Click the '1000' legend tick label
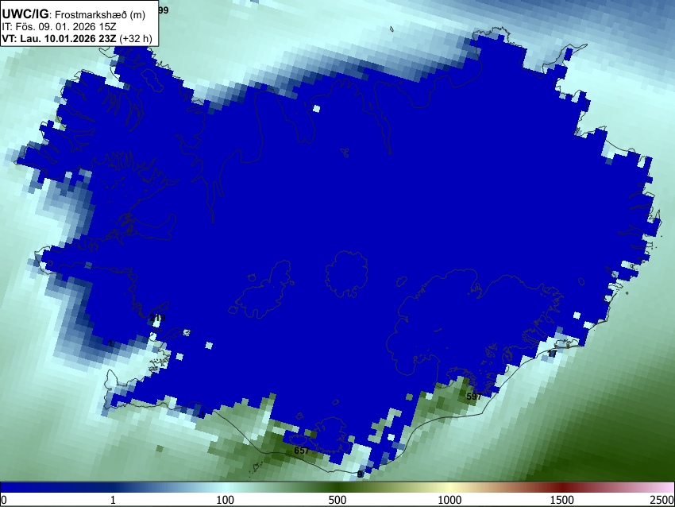 click(x=449, y=500)
